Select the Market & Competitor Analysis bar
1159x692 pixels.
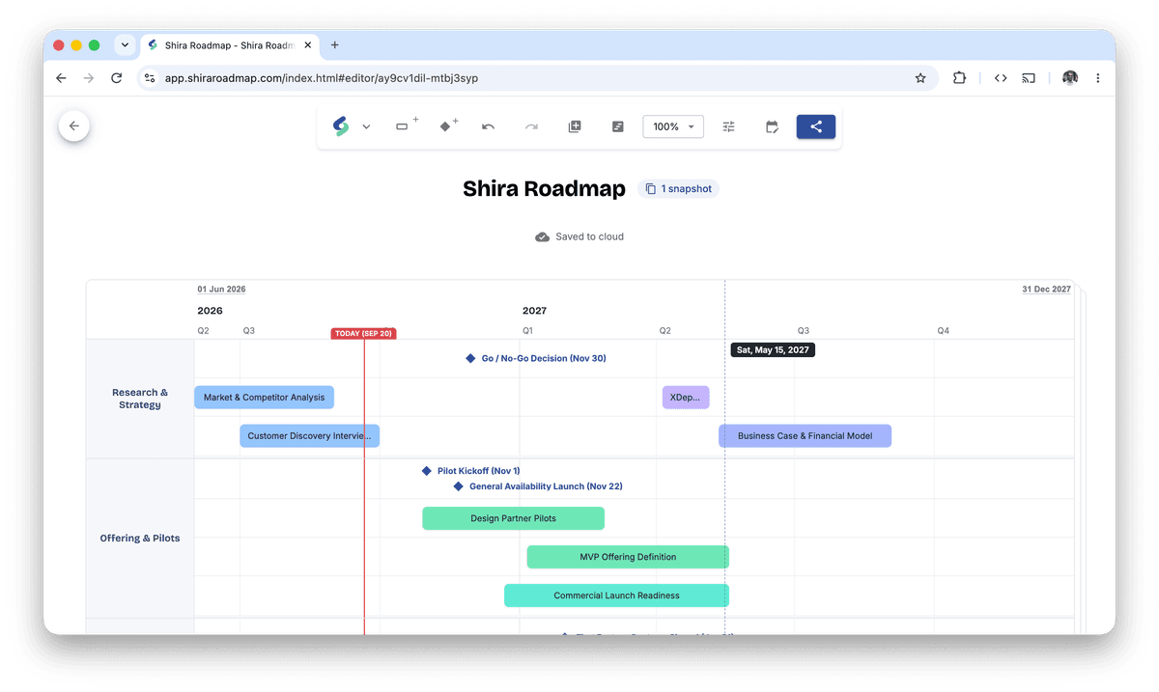pos(264,397)
